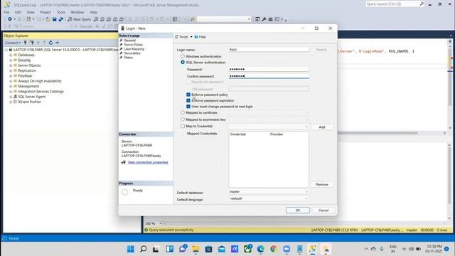The height and width of the screenshot is (256, 455).
Task: Open Microsoft Edge from taskbar
Action: [261, 249]
